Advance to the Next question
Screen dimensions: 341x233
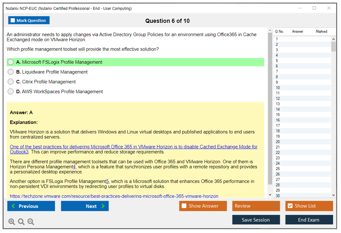[85, 206]
